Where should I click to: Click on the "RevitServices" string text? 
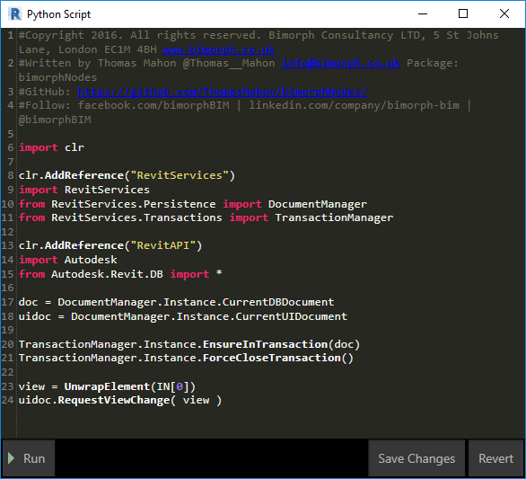tap(180, 175)
